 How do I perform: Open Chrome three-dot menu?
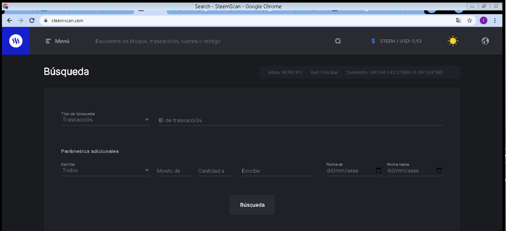click(495, 21)
